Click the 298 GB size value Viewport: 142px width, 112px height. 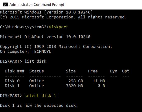76,81
